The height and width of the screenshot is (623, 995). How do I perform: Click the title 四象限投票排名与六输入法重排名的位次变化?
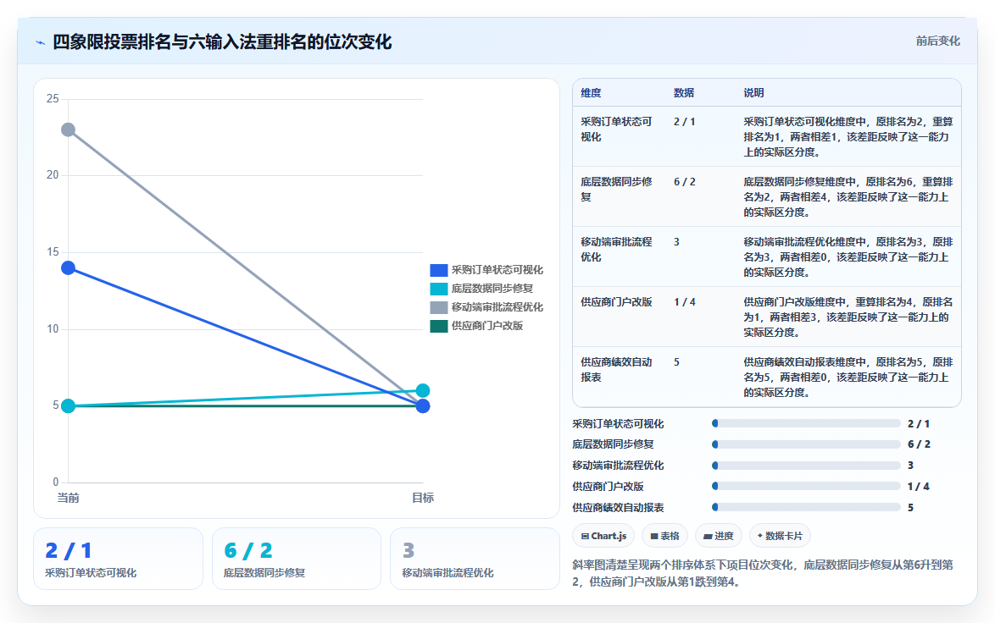[x=222, y=41]
